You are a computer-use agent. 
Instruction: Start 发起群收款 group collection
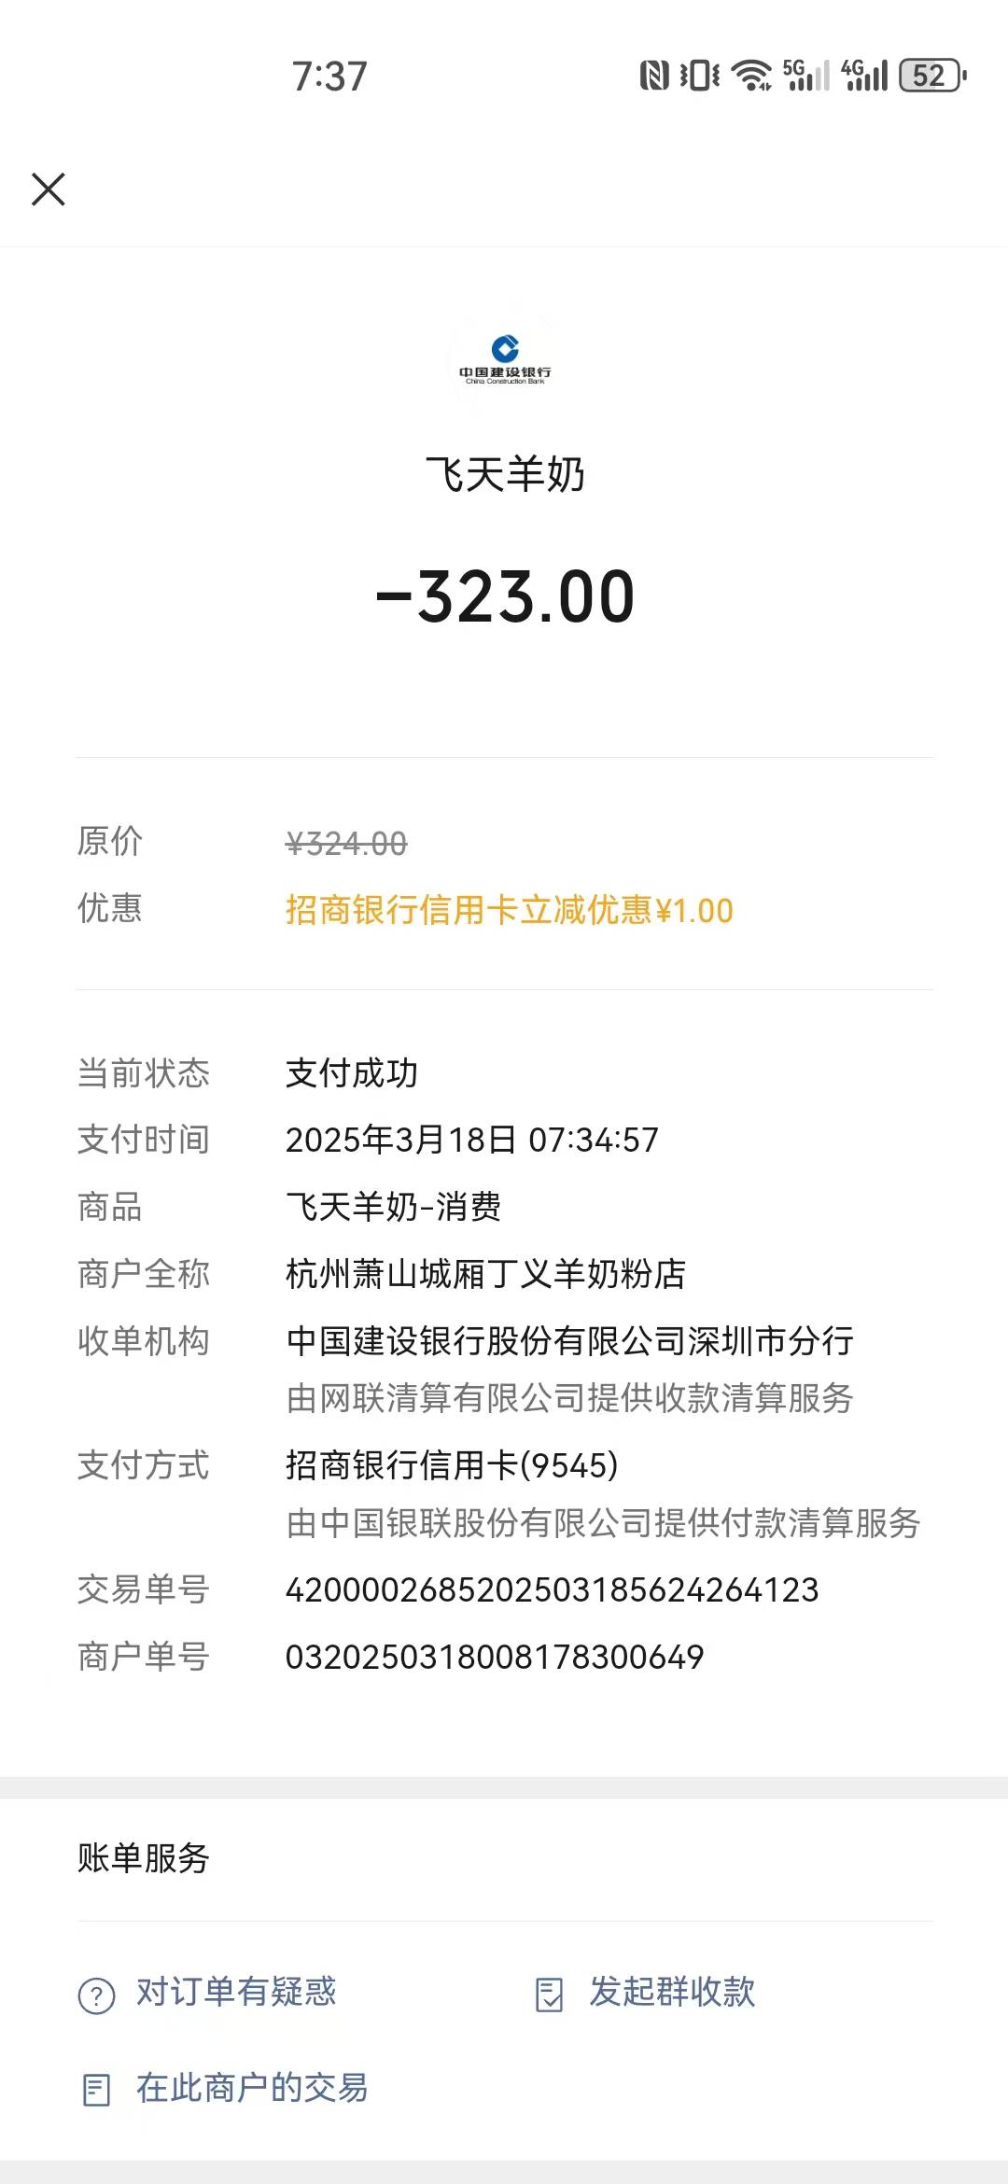(671, 1992)
